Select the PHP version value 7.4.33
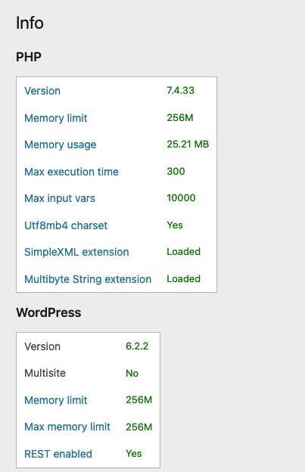305x472 pixels. click(x=181, y=90)
